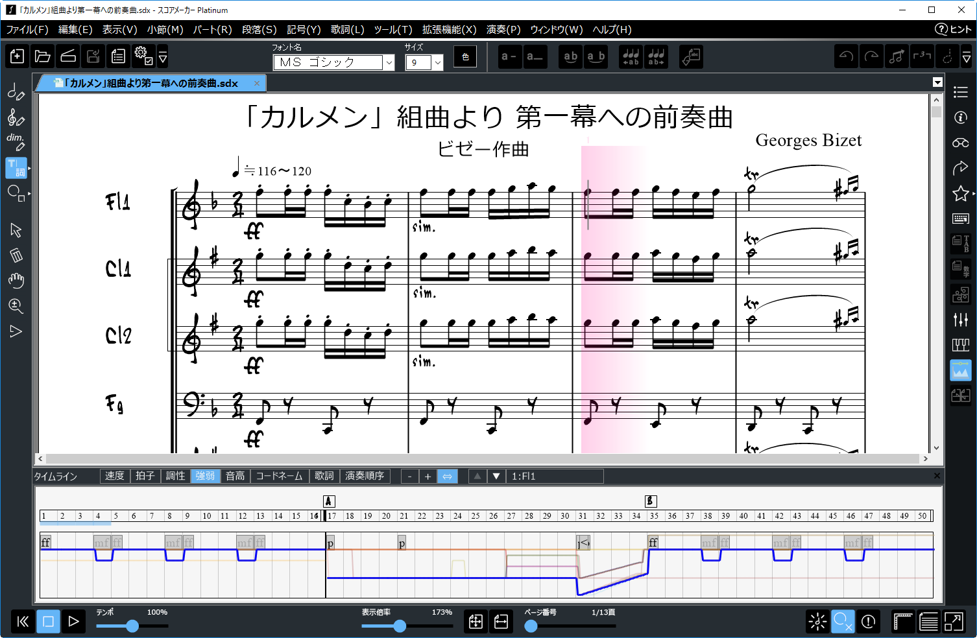Click the undo arrow icon
This screenshot has width=977, height=638.
[x=846, y=56]
